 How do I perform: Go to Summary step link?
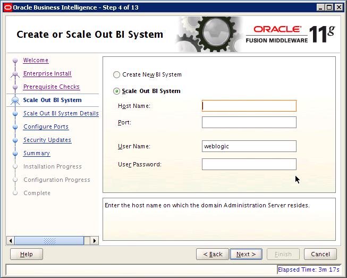37,153
